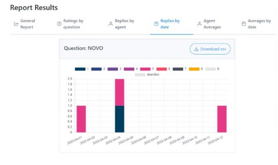Toggle legend swatch for rating 4
Image resolution: width=278 pixels, height=165 pixels.
click(x=129, y=69)
